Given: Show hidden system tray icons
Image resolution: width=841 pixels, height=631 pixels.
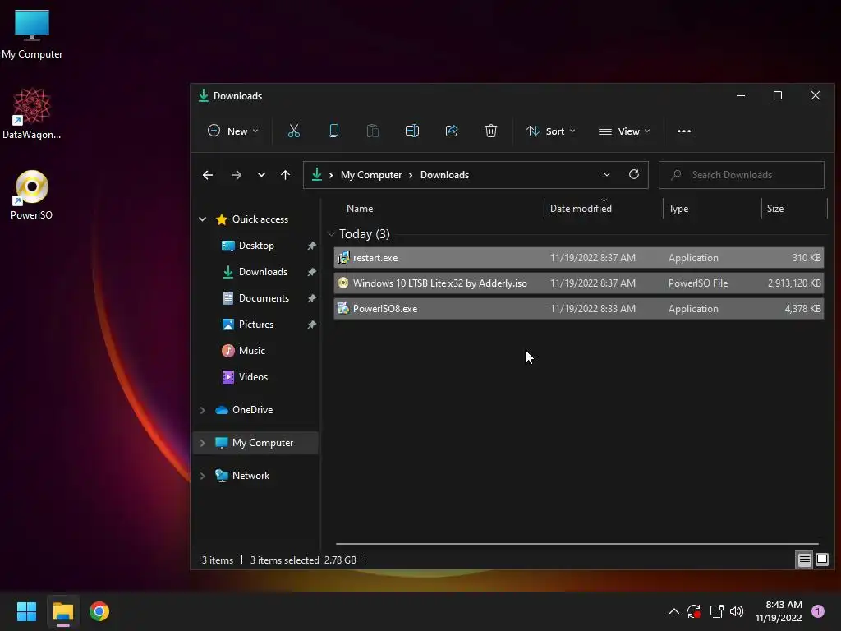Looking at the screenshot, I should 674,611.
